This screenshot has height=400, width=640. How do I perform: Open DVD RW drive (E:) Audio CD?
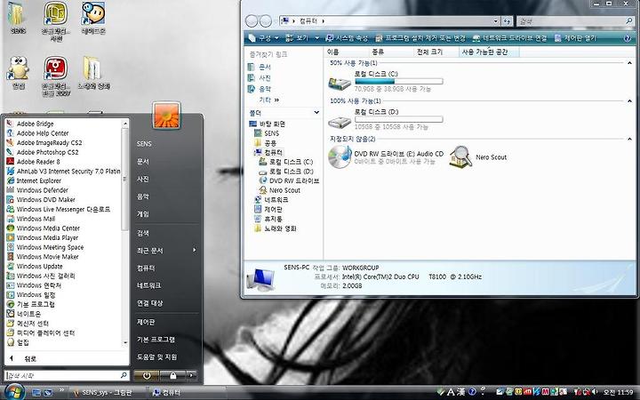[386, 157]
